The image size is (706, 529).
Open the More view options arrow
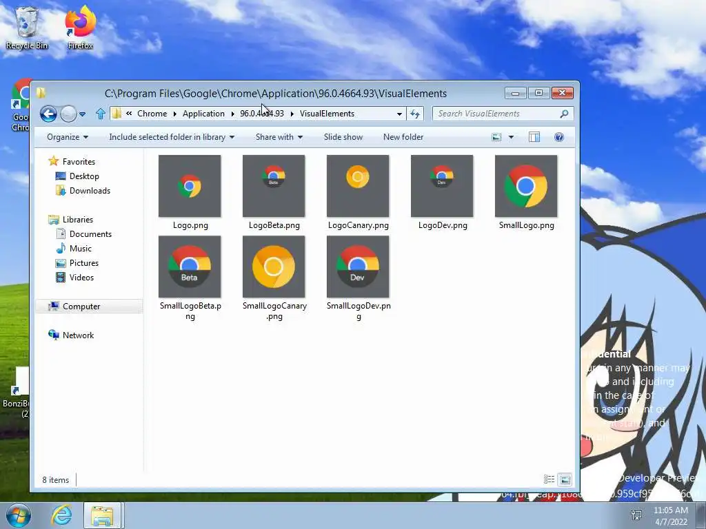coord(511,137)
